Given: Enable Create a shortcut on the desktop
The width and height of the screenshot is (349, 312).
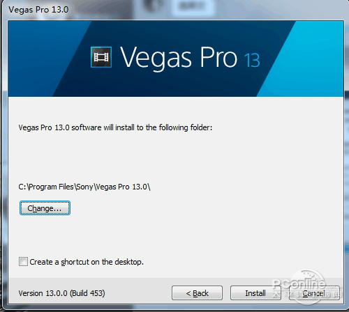Looking at the screenshot, I should [x=23, y=262].
